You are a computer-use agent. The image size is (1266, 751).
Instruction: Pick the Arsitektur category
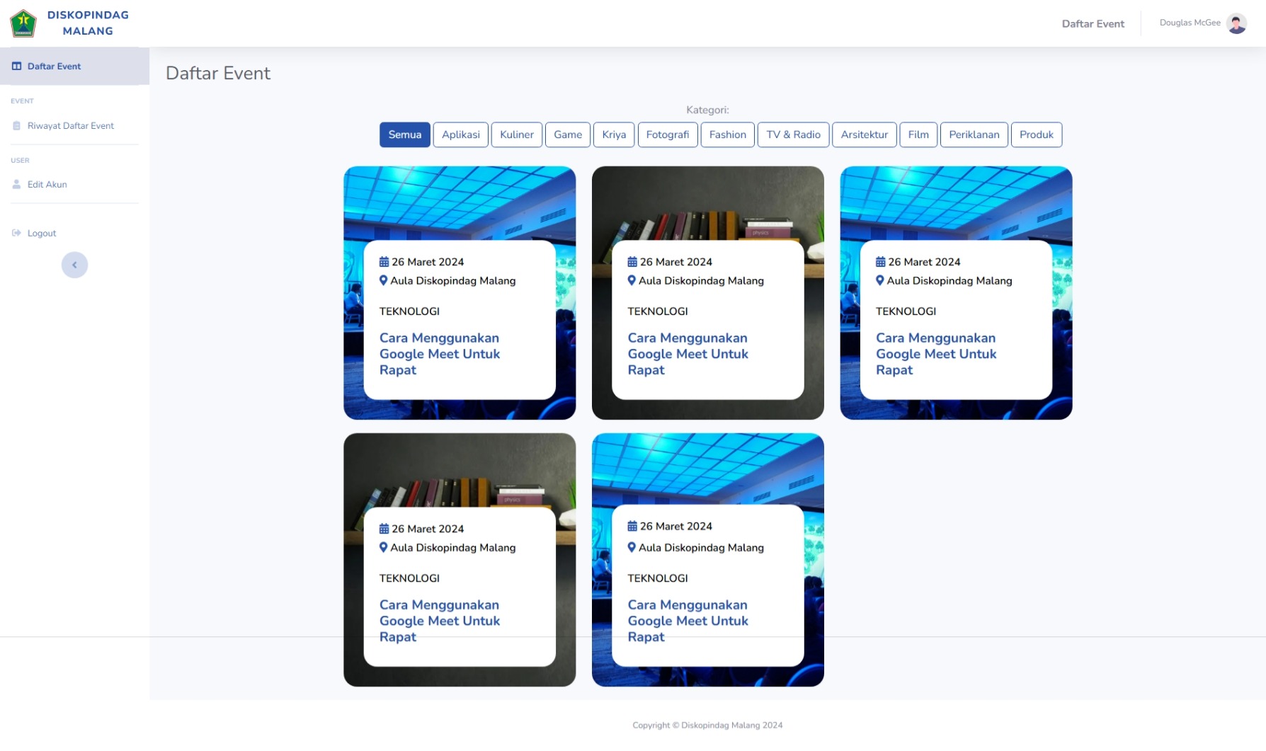[865, 134]
